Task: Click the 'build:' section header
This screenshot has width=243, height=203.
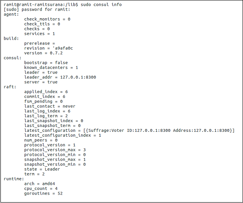Action: point(11,38)
